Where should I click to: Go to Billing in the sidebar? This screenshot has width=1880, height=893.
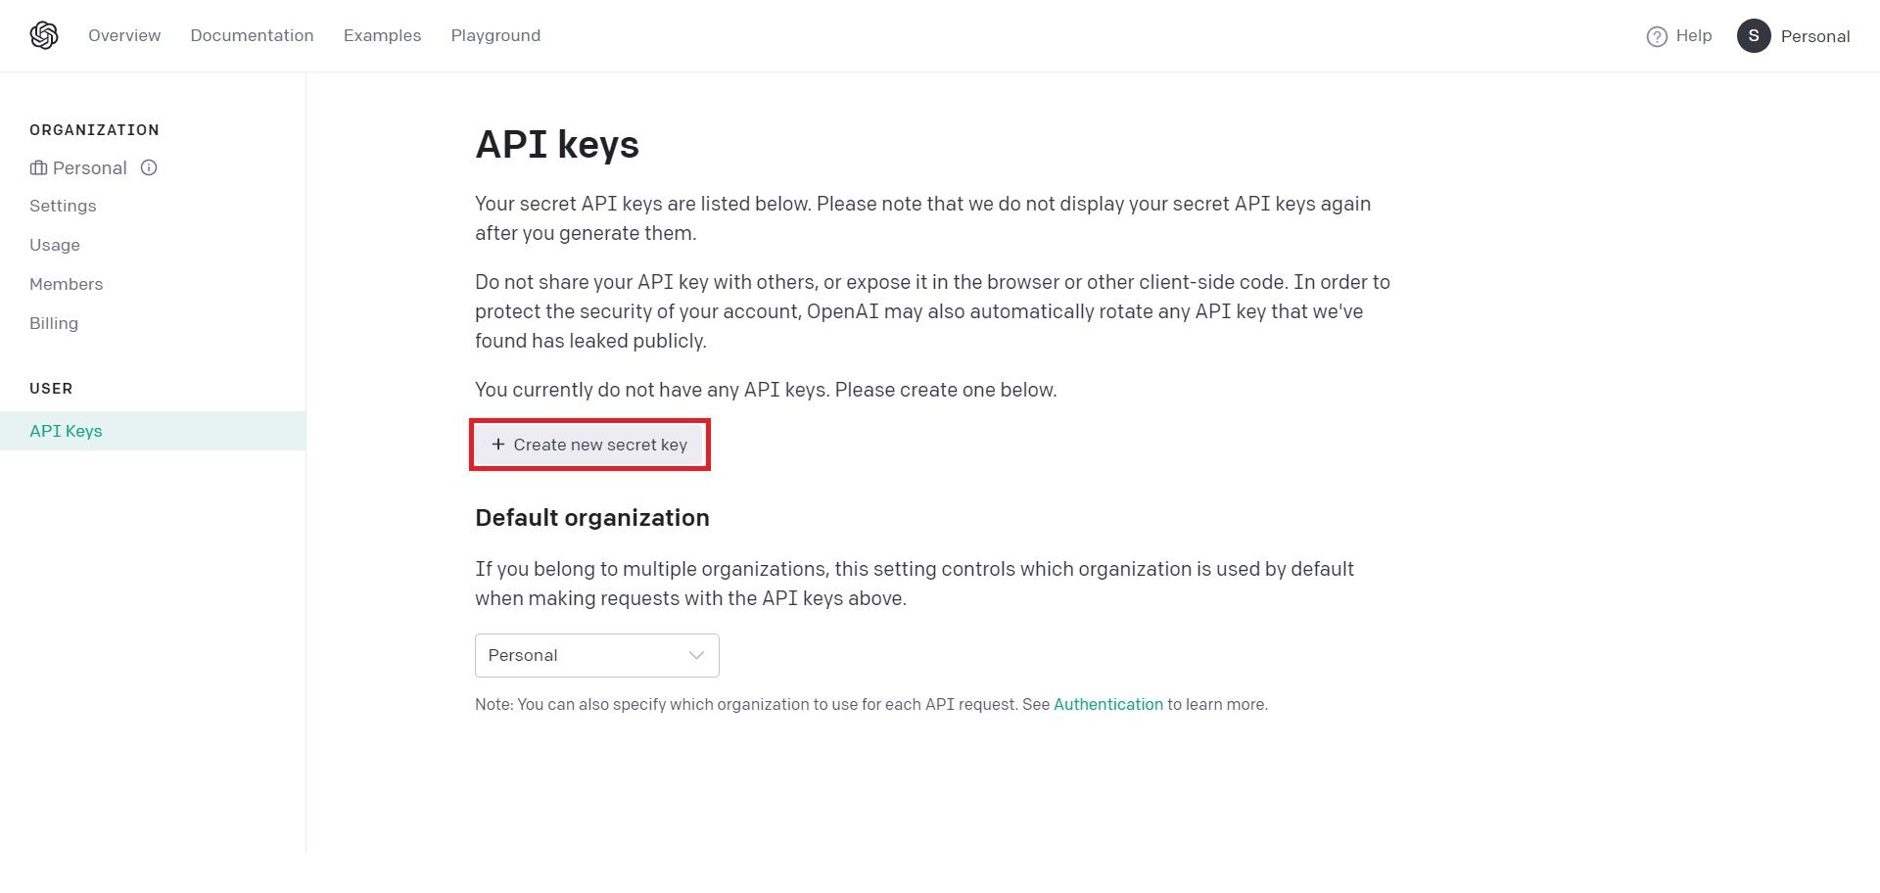click(x=54, y=323)
